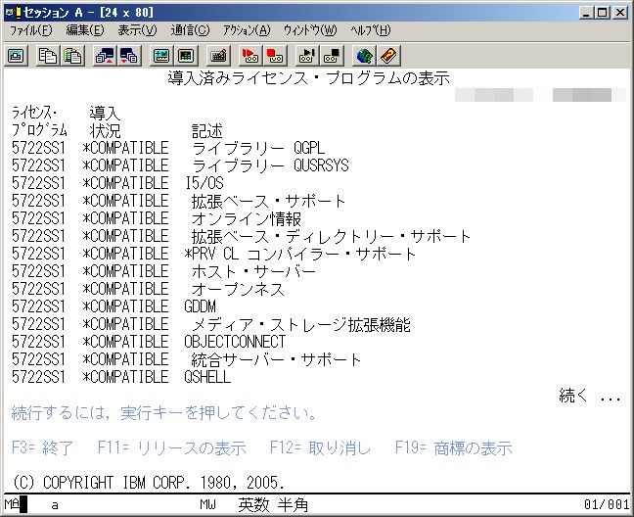634x517 pixels.
Task: Click F19= 商標の表示 function key label
Action: pyautogui.click(x=454, y=447)
